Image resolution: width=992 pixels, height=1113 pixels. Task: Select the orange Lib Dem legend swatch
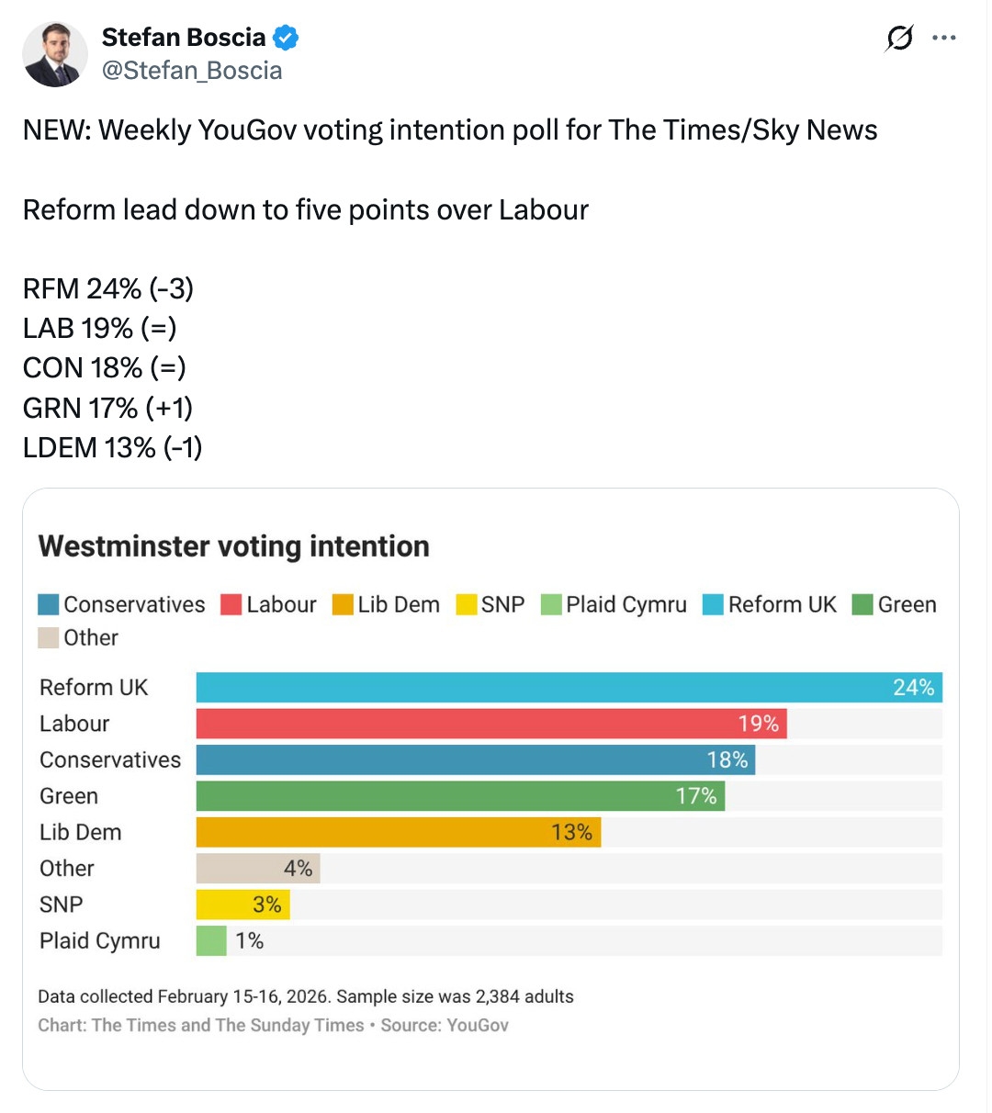pyautogui.click(x=343, y=604)
